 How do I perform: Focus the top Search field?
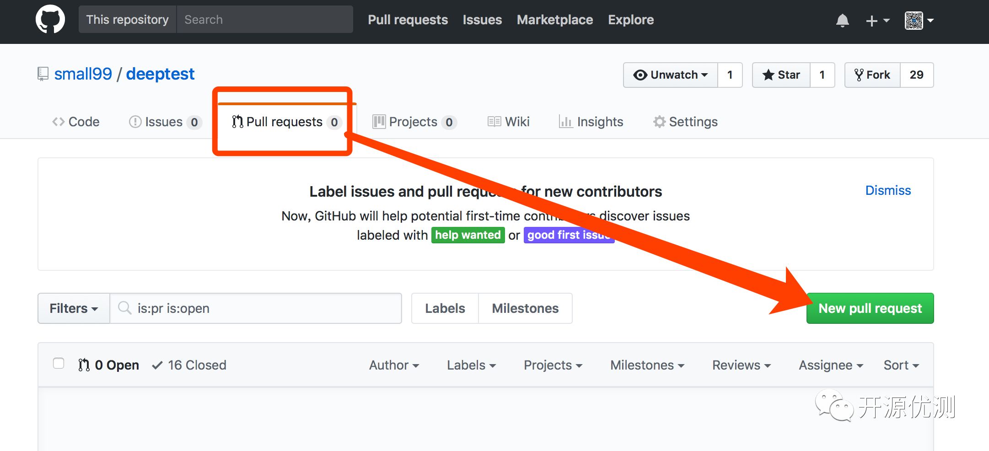coord(264,20)
